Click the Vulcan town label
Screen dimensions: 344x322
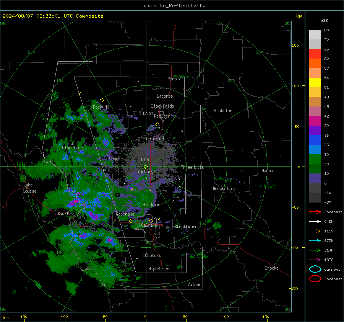195,284
